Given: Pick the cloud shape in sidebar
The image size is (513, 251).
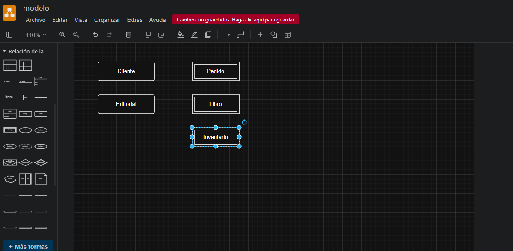Looking at the screenshot, I should (x=10, y=179).
